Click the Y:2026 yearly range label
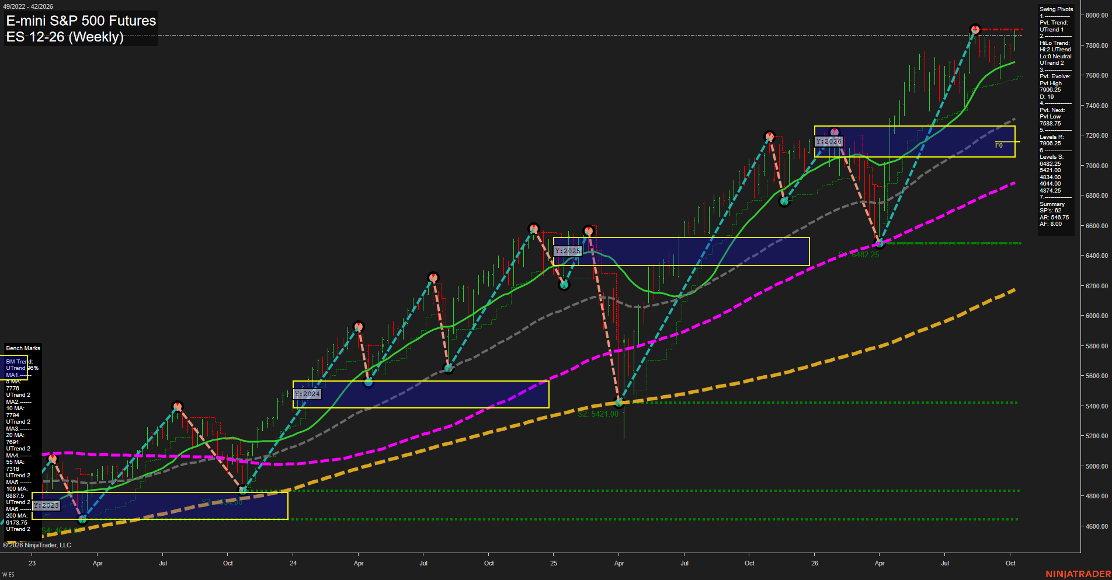Viewport: 1112px width, 580px height. pos(829,141)
